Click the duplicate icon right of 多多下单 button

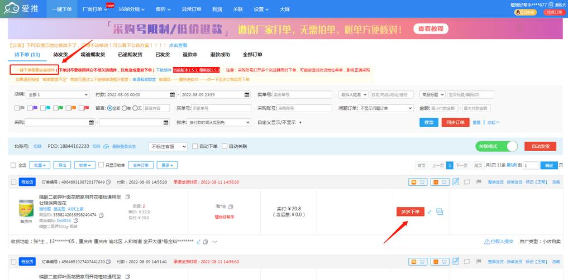[440, 211]
